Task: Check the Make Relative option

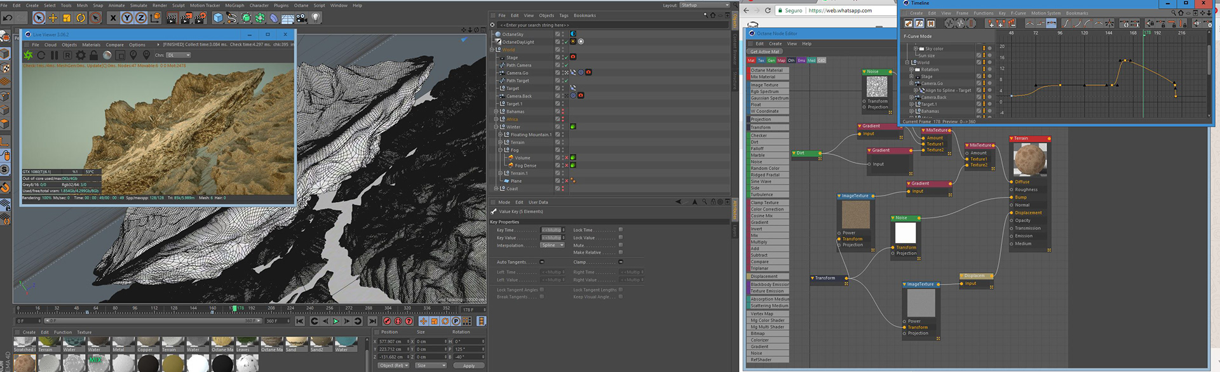Action: pos(621,253)
